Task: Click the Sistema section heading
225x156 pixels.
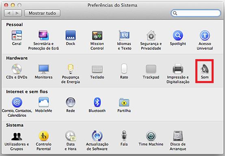Action: (15, 125)
